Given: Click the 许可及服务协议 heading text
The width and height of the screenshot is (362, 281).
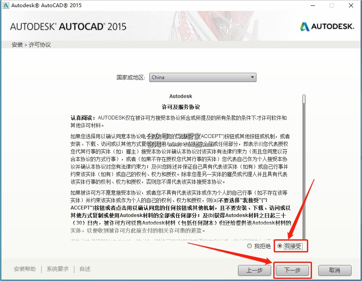Looking at the screenshot, I should (181, 107).
